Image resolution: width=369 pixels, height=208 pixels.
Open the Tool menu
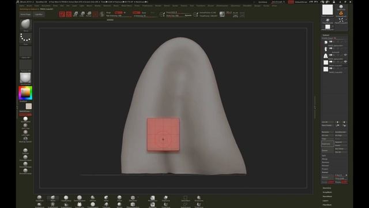coord(192,6)
